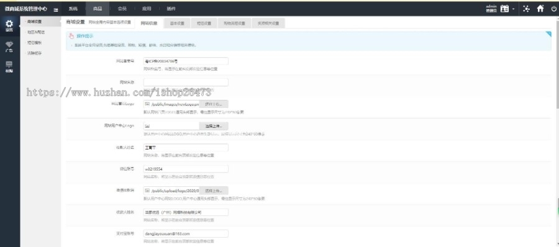Select 清除缓存 in the submenu
This screenshot has height=247, width=559.
click(x=34, y=53)
